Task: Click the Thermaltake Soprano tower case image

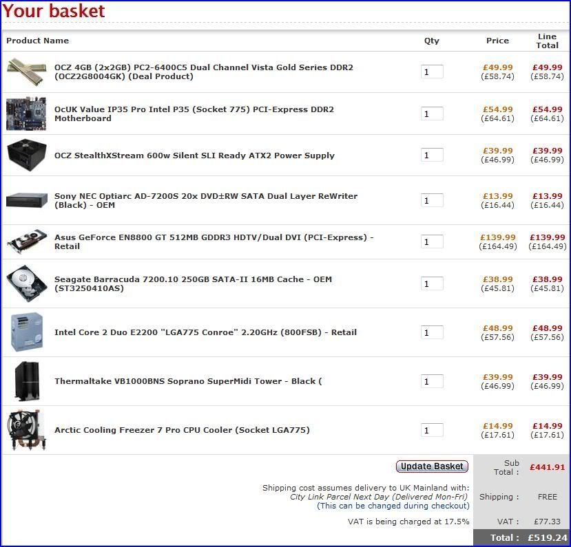Action: [27, 381]
